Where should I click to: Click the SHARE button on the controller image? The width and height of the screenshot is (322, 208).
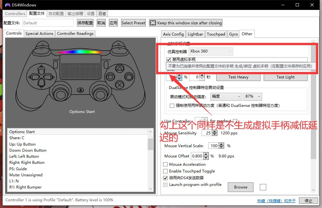pyautogui.click(x=55, y=65)
